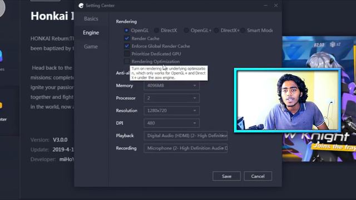
Task: Click the Recording label
Action: 126,148
